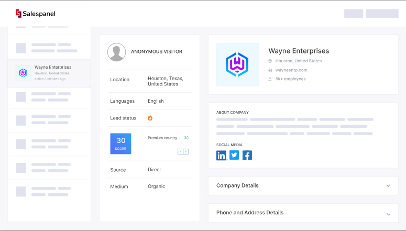Image resolution: width=406 pixels, height=231 pixels.
Task: Click the 'Organic' medium value
Action: click(x=157, y=186)
